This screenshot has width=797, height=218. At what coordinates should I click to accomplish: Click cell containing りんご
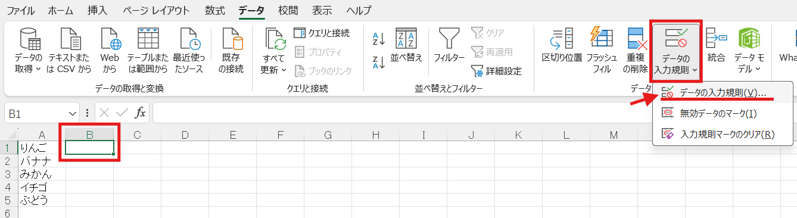42,148
